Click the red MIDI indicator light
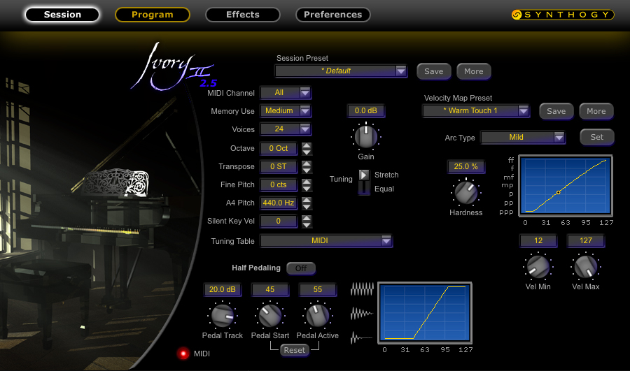630x371 pixels. tap(183, 354)
